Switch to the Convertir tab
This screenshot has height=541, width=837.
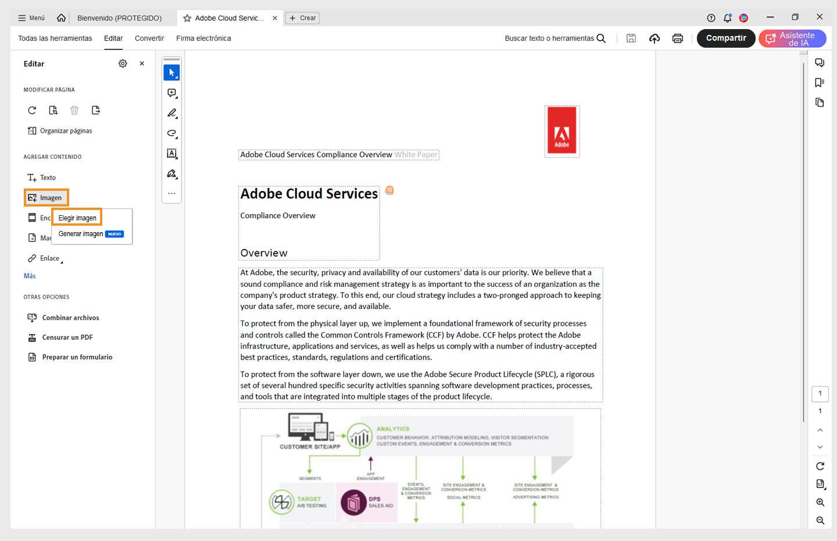(149, 38)
